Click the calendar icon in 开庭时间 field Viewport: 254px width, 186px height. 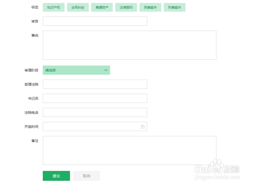coord(143,127)
